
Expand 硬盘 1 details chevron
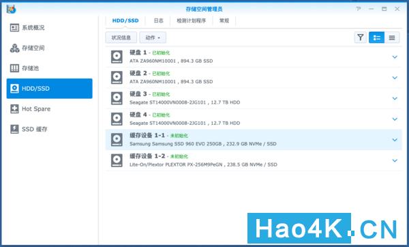pos(395,57)
